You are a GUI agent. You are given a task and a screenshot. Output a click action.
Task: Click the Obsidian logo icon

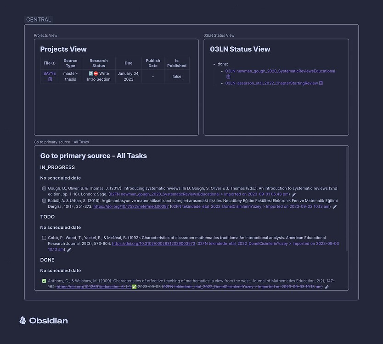point(23,320)
